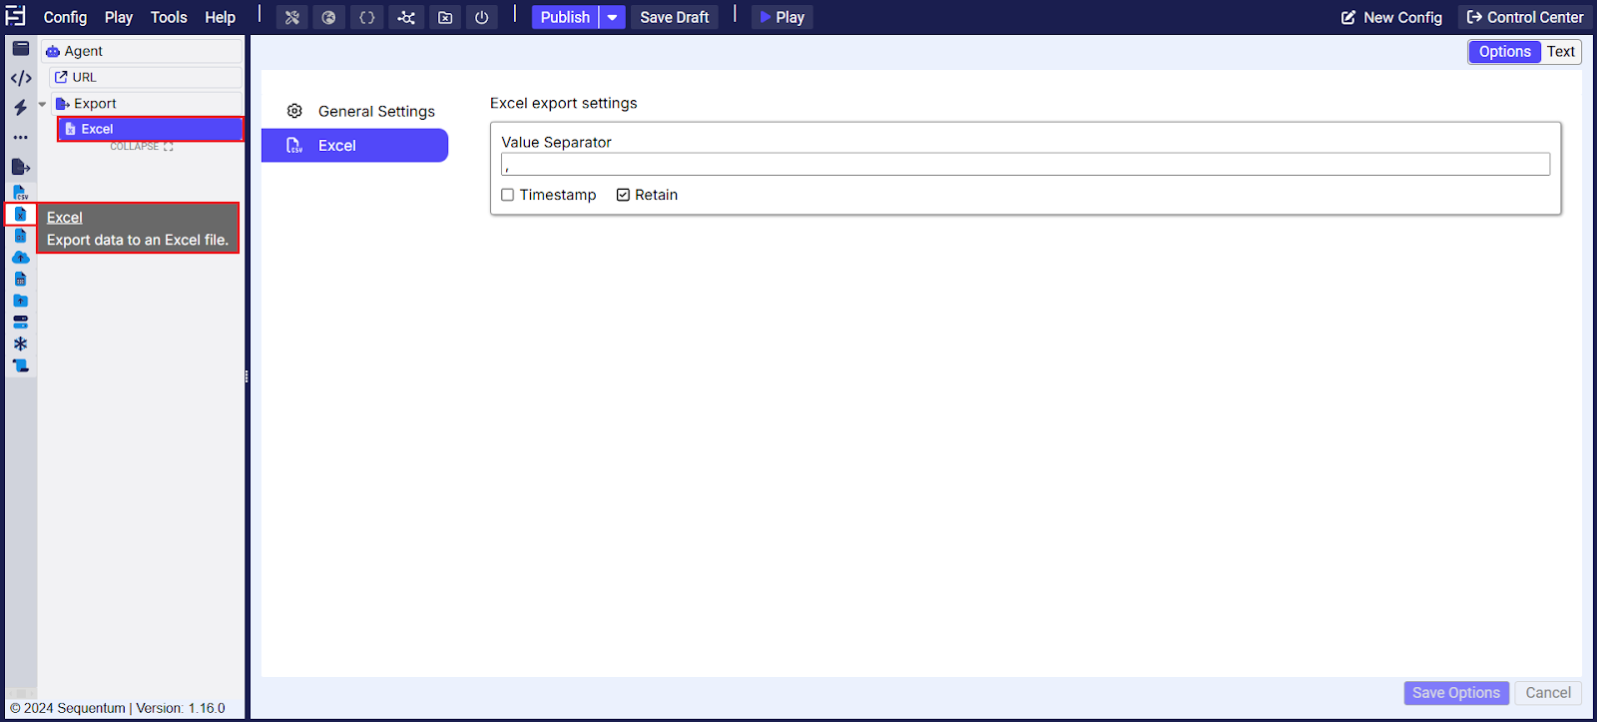
Task: Click the code brackets sidebar icon
Action: [20, 78]
